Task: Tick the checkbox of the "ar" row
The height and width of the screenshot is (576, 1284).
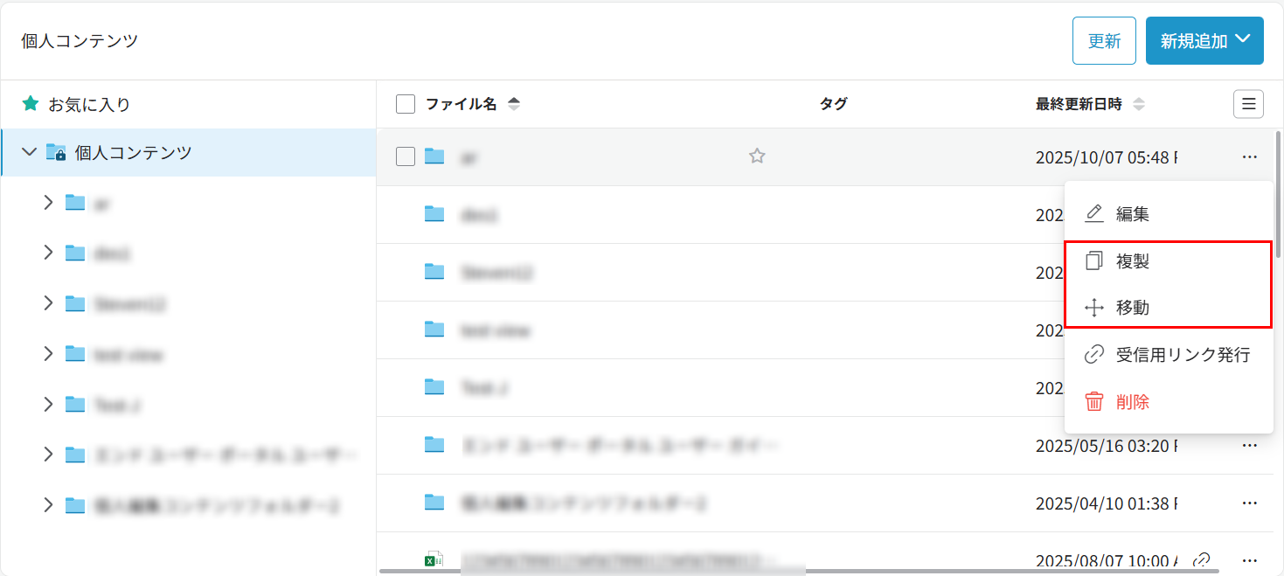Action: (406, 156)
